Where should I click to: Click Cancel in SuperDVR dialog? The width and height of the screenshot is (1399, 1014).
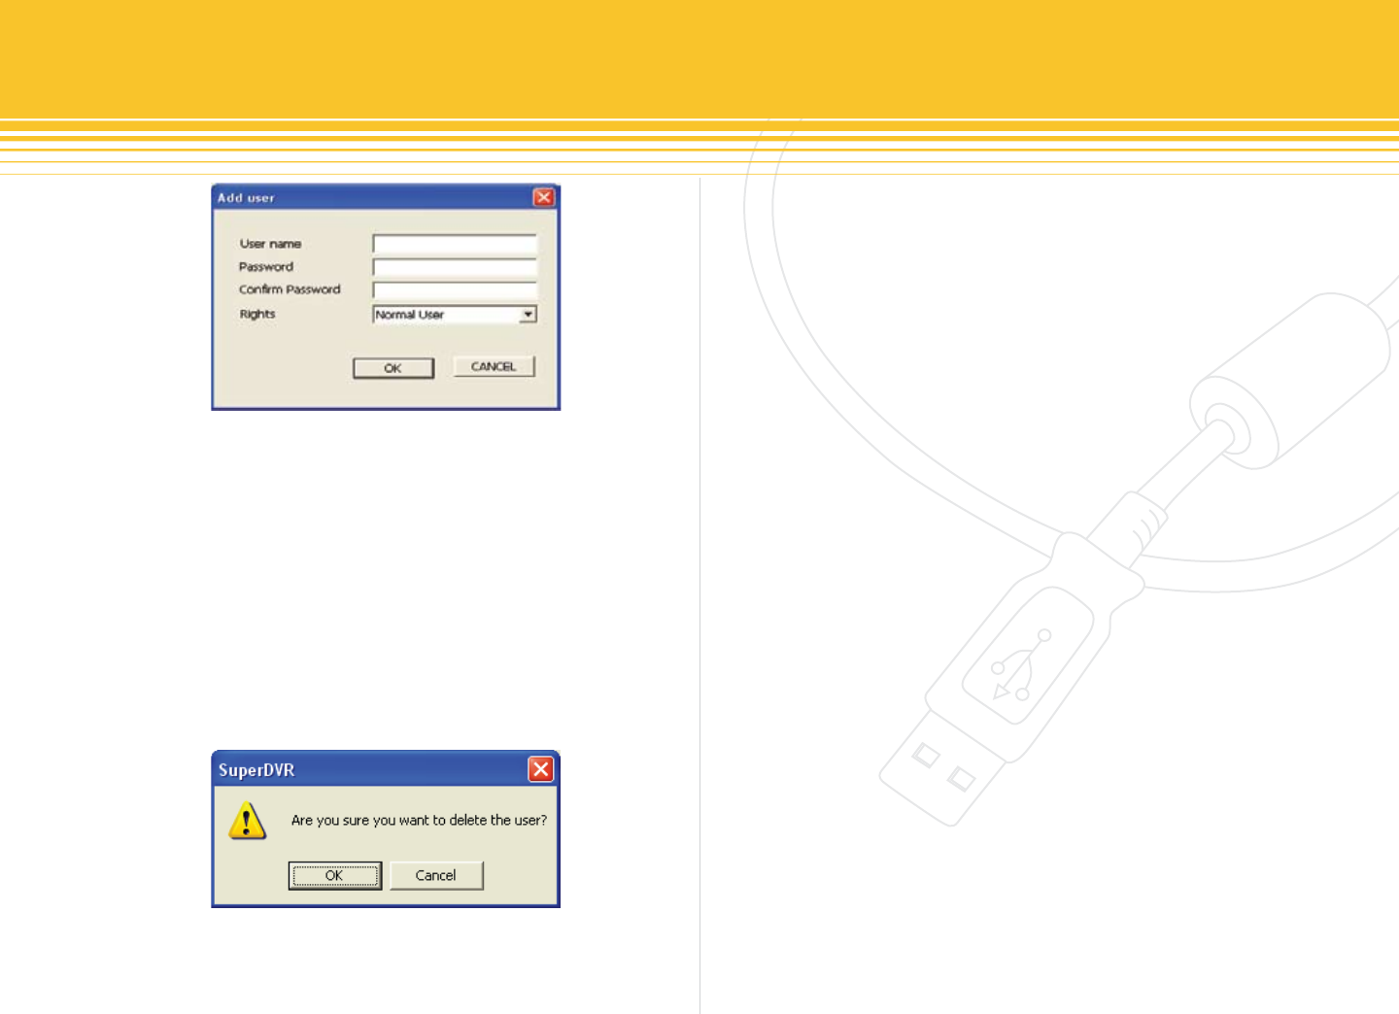click(x=436, y=875)
